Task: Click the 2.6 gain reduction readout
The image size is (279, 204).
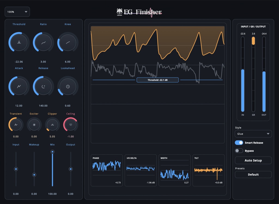Action: pyautogui.click(x=253, y=33)
